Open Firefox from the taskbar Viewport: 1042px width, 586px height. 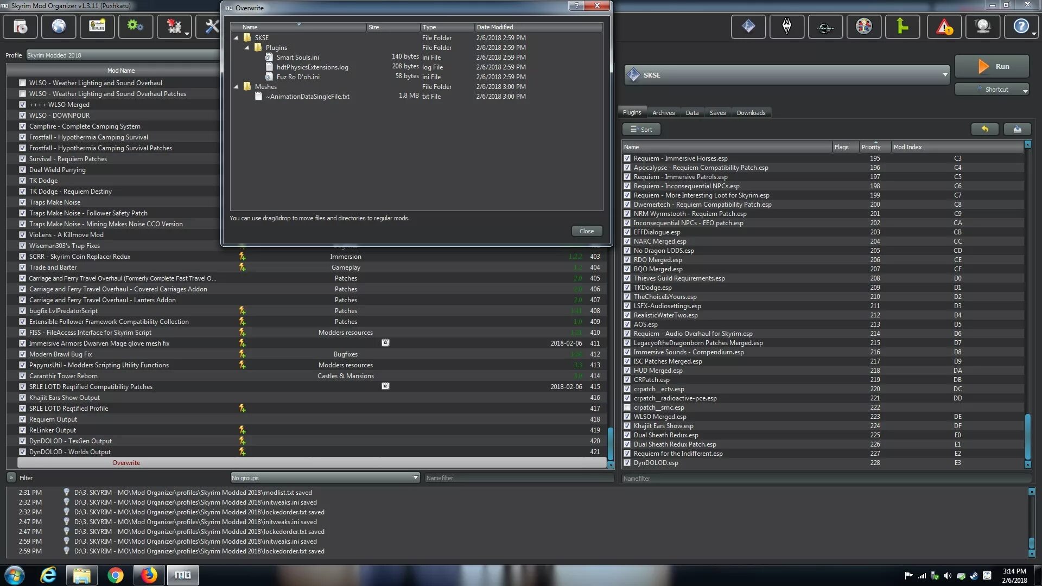pyautogui.click(x=149, y=575)
